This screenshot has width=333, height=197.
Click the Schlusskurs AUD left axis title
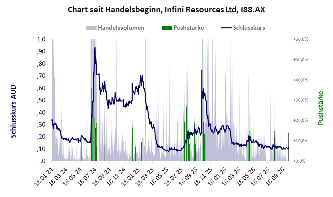point(13,111)
